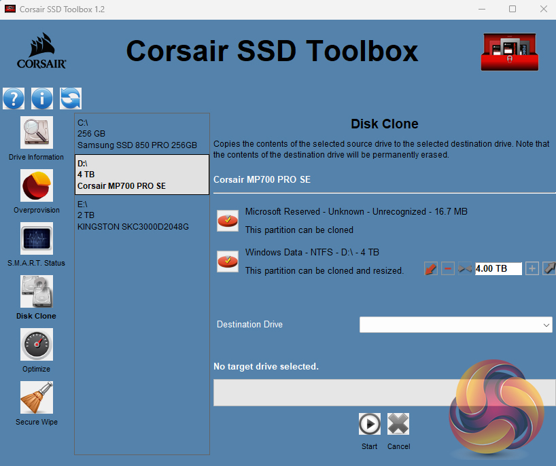Open the Overprovision tool

[36, 186]
